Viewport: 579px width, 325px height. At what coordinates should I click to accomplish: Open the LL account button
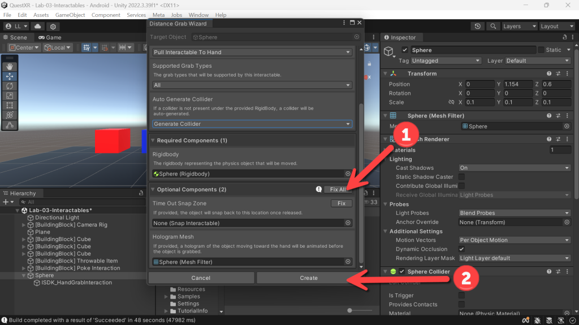(16, 26)
